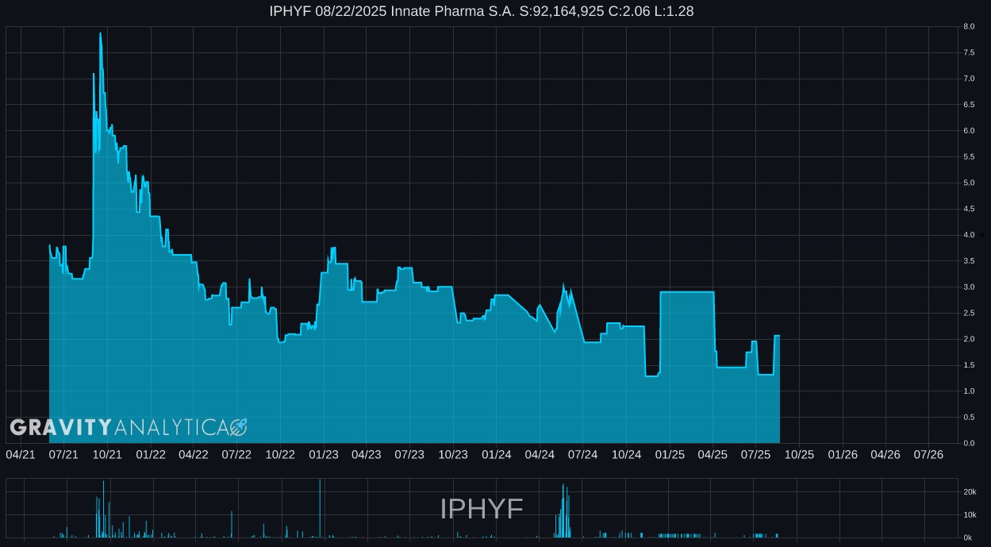Click the 1.0 price axis label
Viewport: 991px width, 547px height.
(969, 391)
